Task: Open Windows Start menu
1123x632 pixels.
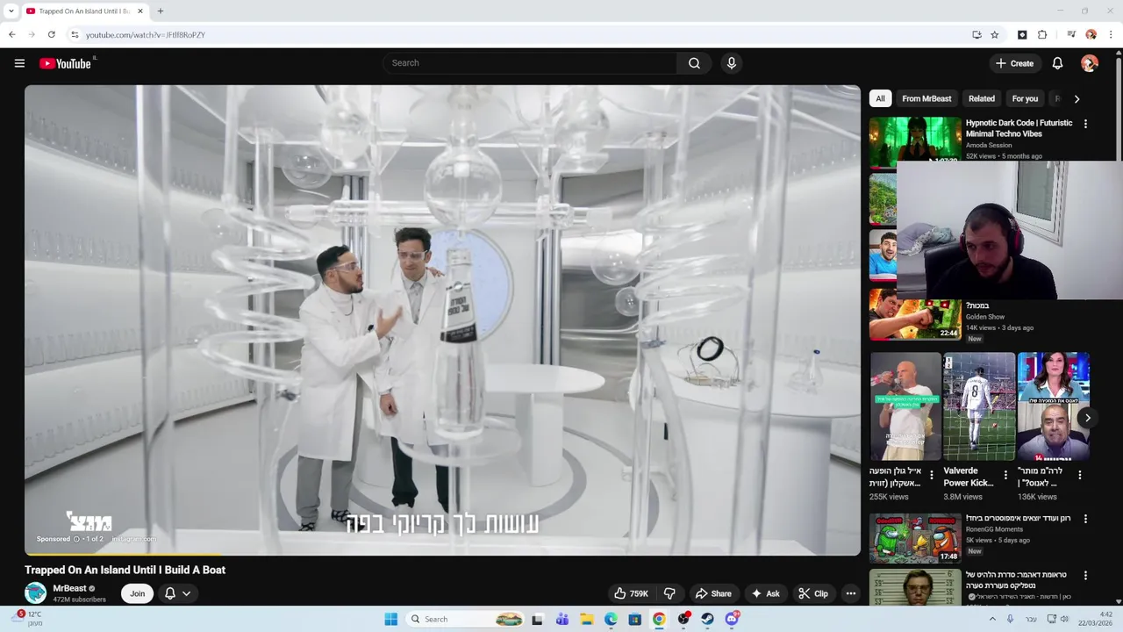Action: point(391,619)
